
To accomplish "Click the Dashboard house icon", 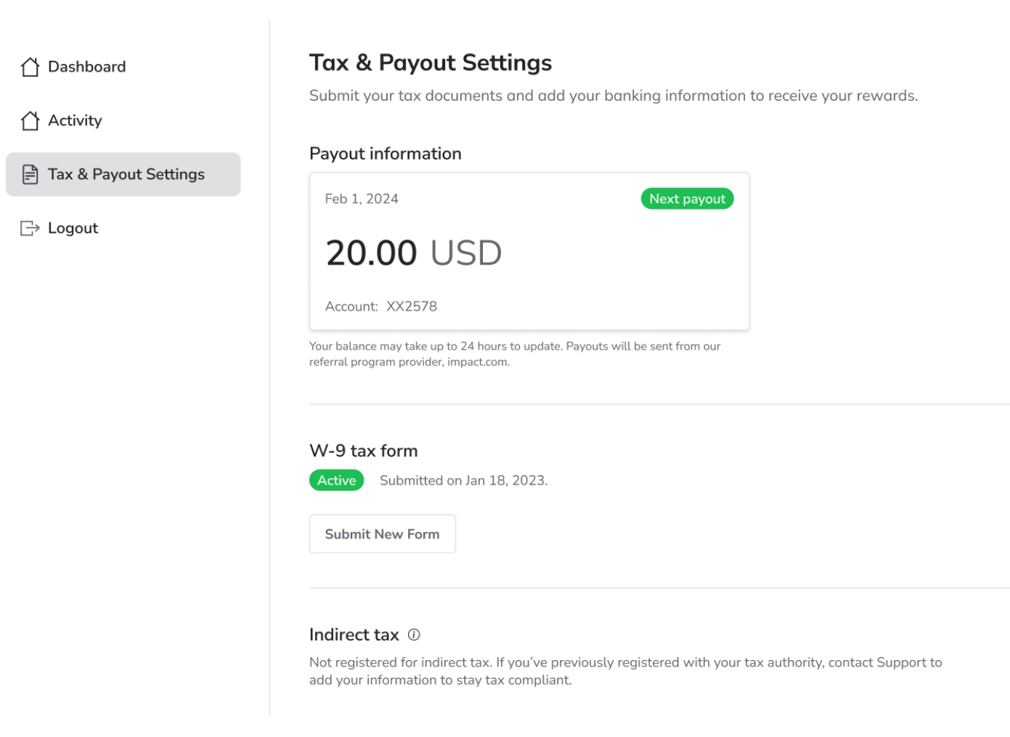I will (x=30, y=67).
